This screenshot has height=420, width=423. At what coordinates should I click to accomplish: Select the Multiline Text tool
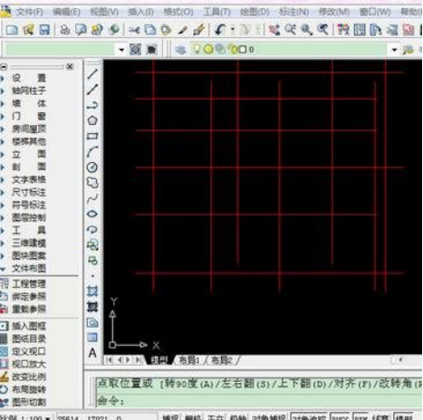(x=92, y=353)
